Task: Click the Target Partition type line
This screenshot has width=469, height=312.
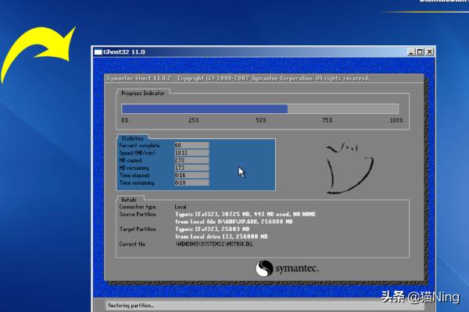Action: pyautogui.click(x=212, y=229)
